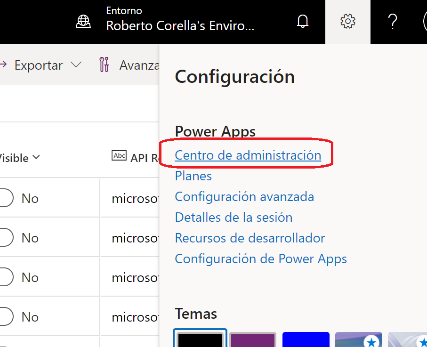Toggle the fourth row visible switch

click(x=6, y=316)
